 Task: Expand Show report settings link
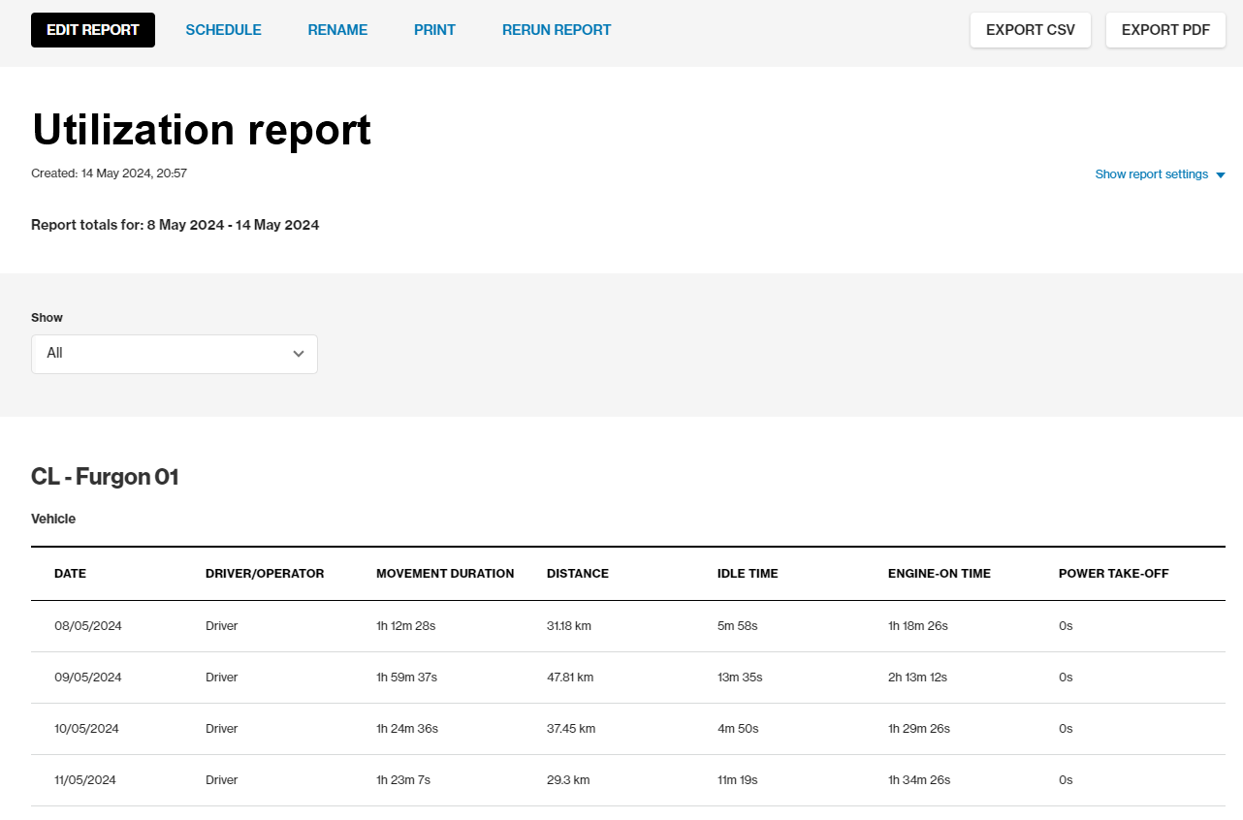click(x=1151, y=174)
